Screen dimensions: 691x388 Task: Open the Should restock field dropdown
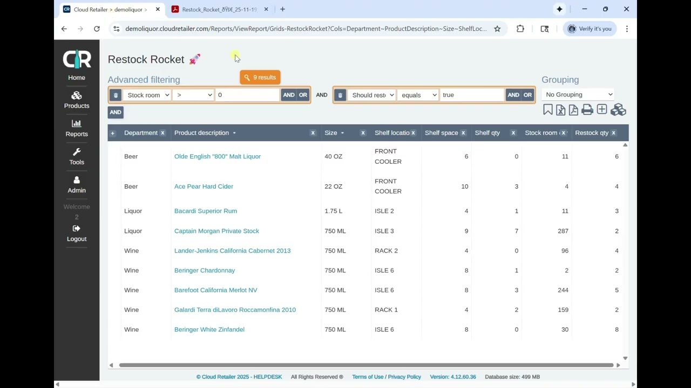372,95
